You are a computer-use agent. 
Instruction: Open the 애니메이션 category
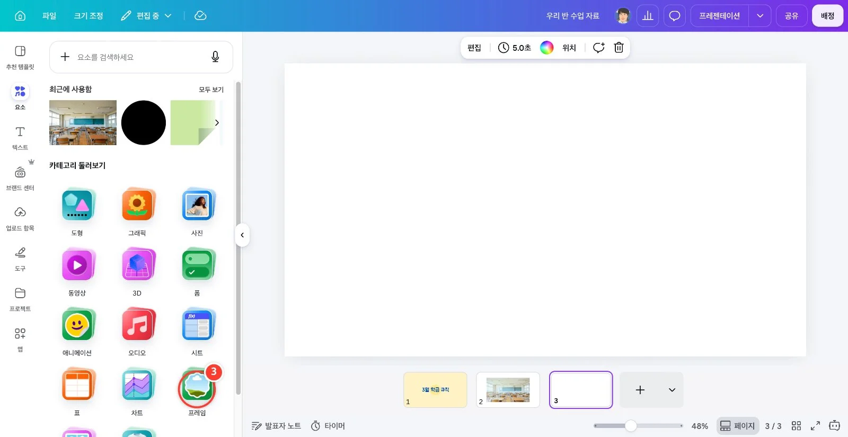coord(77,332)
